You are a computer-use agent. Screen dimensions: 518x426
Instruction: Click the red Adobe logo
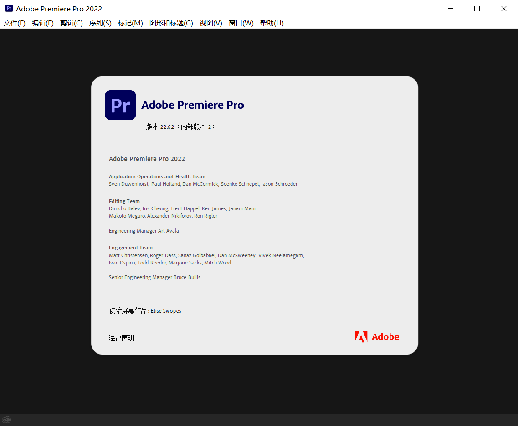tap(377, 337)
